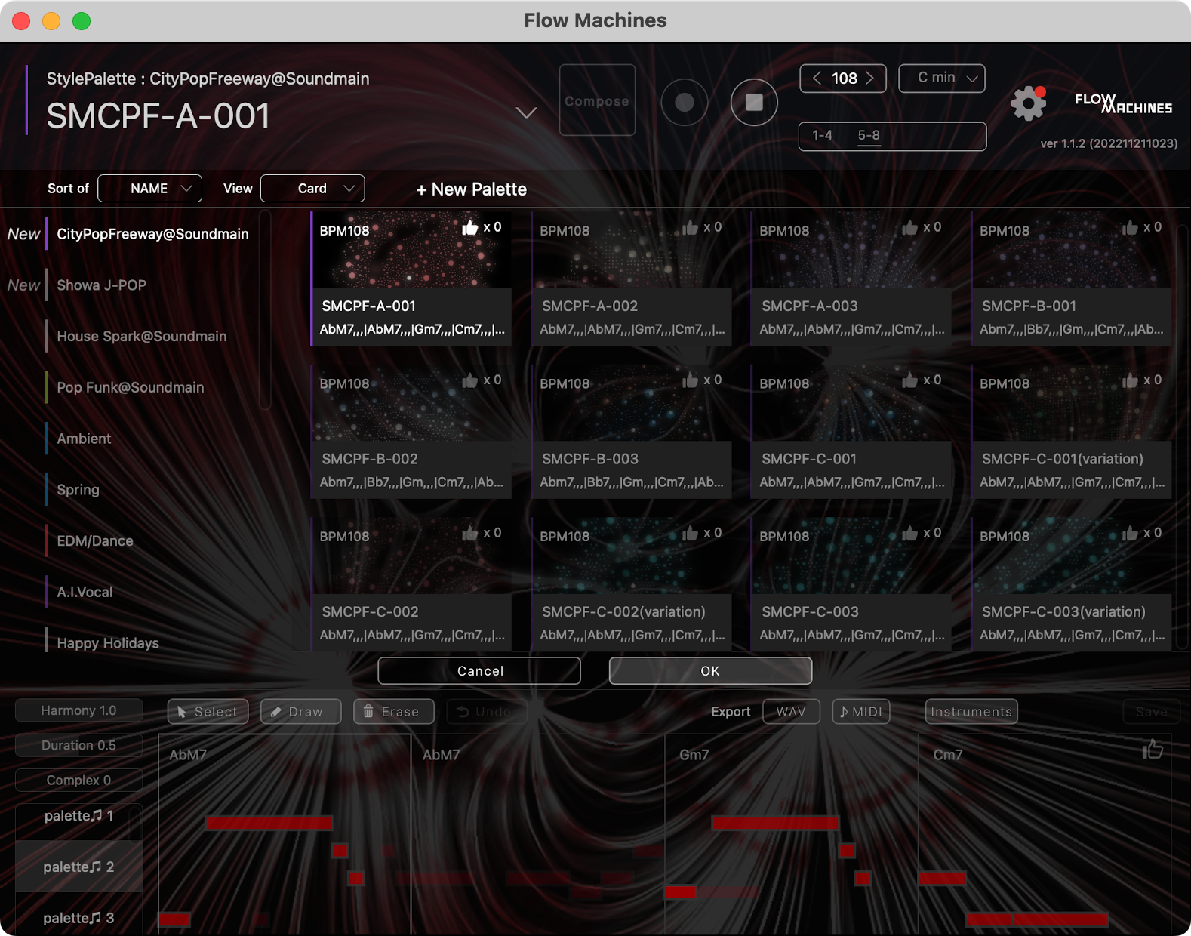Click the Save button
This screenshot has width=1191, height=936.
tap(1152, 711)
